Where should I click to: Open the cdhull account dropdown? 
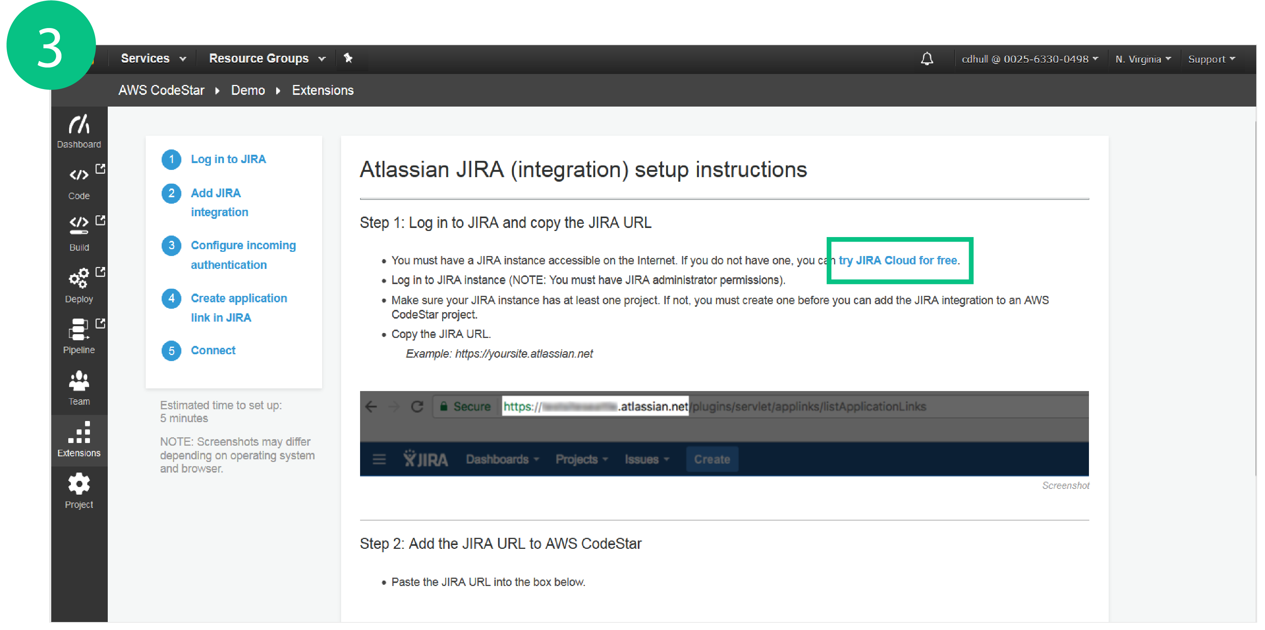click(1029, 60)
